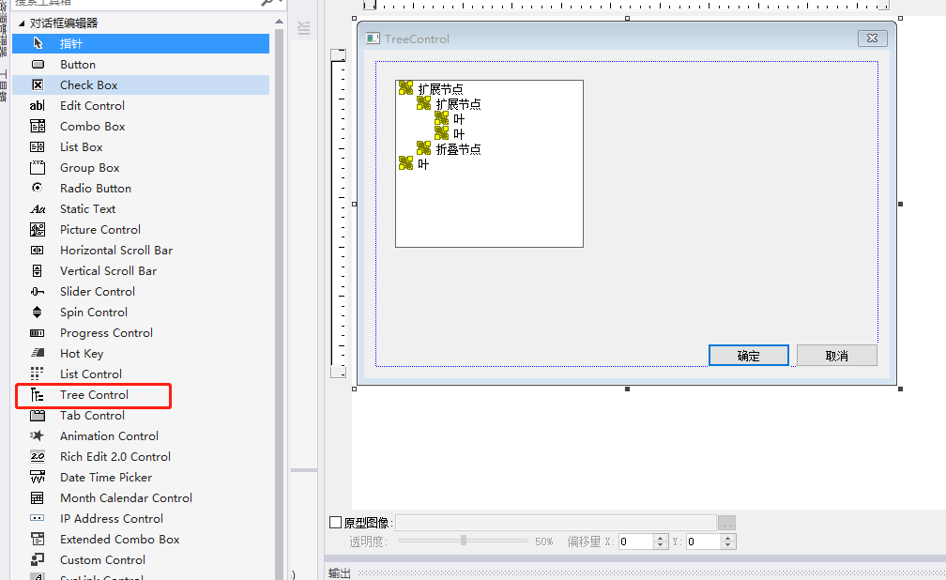Select the 指针 pointer tool
Viewport: 946px width, 580px height.
(x=141, y=43)
